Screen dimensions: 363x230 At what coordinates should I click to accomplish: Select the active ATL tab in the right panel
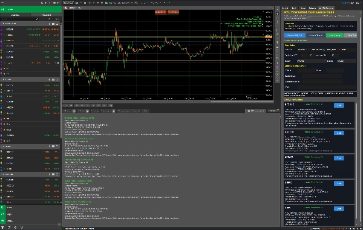325,8
